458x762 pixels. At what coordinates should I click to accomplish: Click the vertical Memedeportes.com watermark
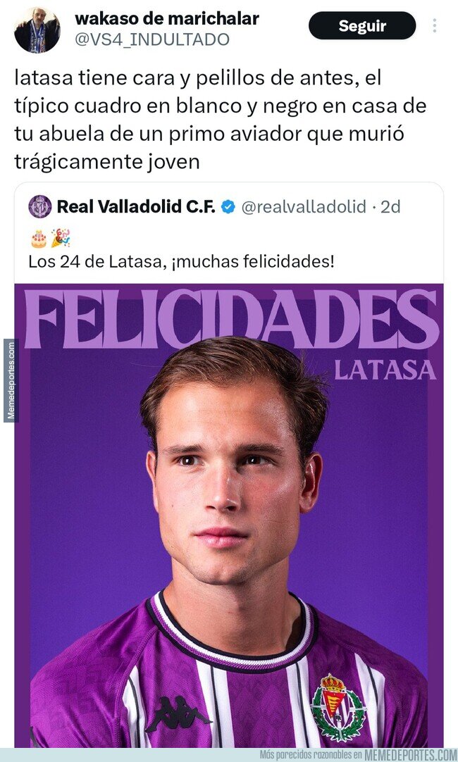point(11,380)
